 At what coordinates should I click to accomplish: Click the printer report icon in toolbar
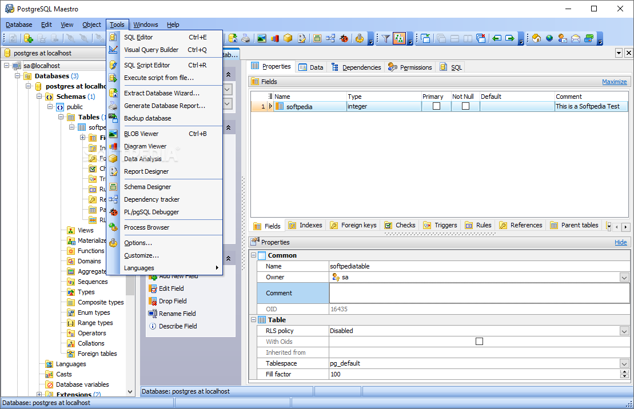click(245, 38)
